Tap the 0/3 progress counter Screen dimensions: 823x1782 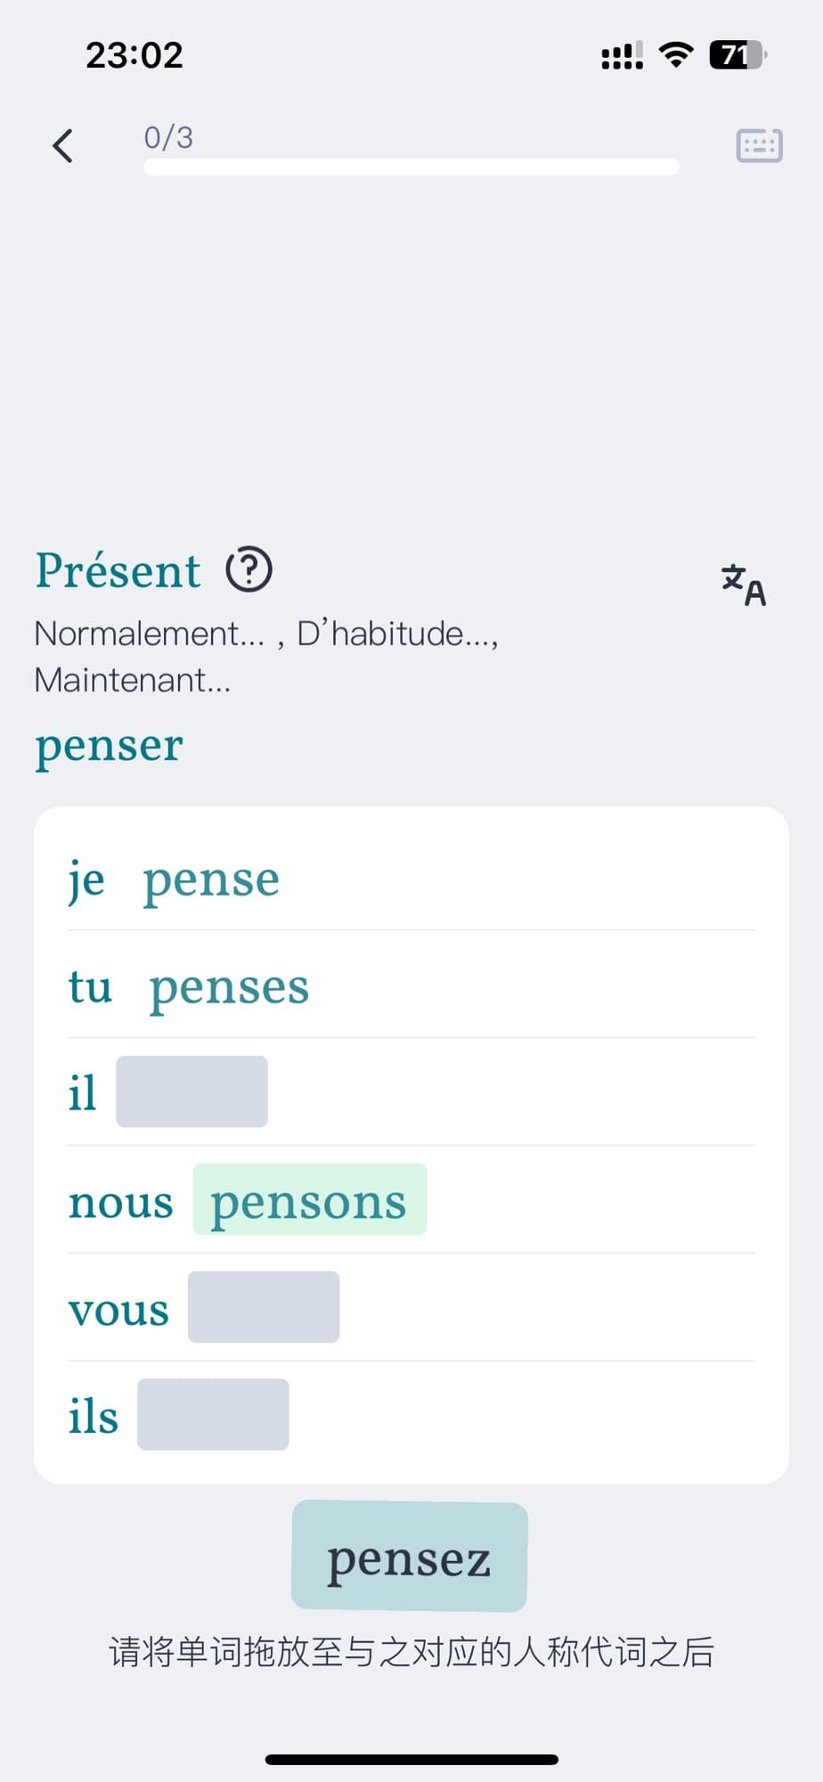[x=168, y=137]
